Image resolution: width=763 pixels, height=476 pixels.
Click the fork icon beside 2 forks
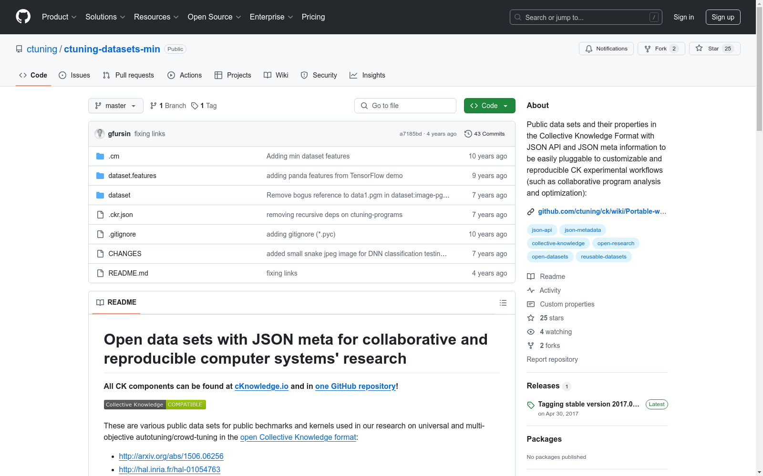[x=531, y=346]
